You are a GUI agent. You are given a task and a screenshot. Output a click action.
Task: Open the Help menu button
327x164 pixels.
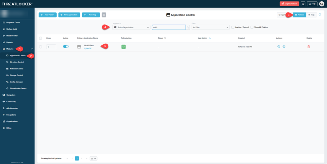[x=312, y=4]
